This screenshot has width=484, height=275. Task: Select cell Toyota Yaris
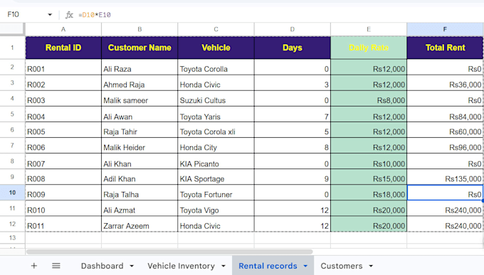(x=216, y=114)
